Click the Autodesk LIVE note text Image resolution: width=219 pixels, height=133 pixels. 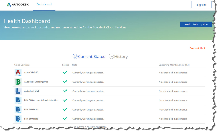click(88, 91)
